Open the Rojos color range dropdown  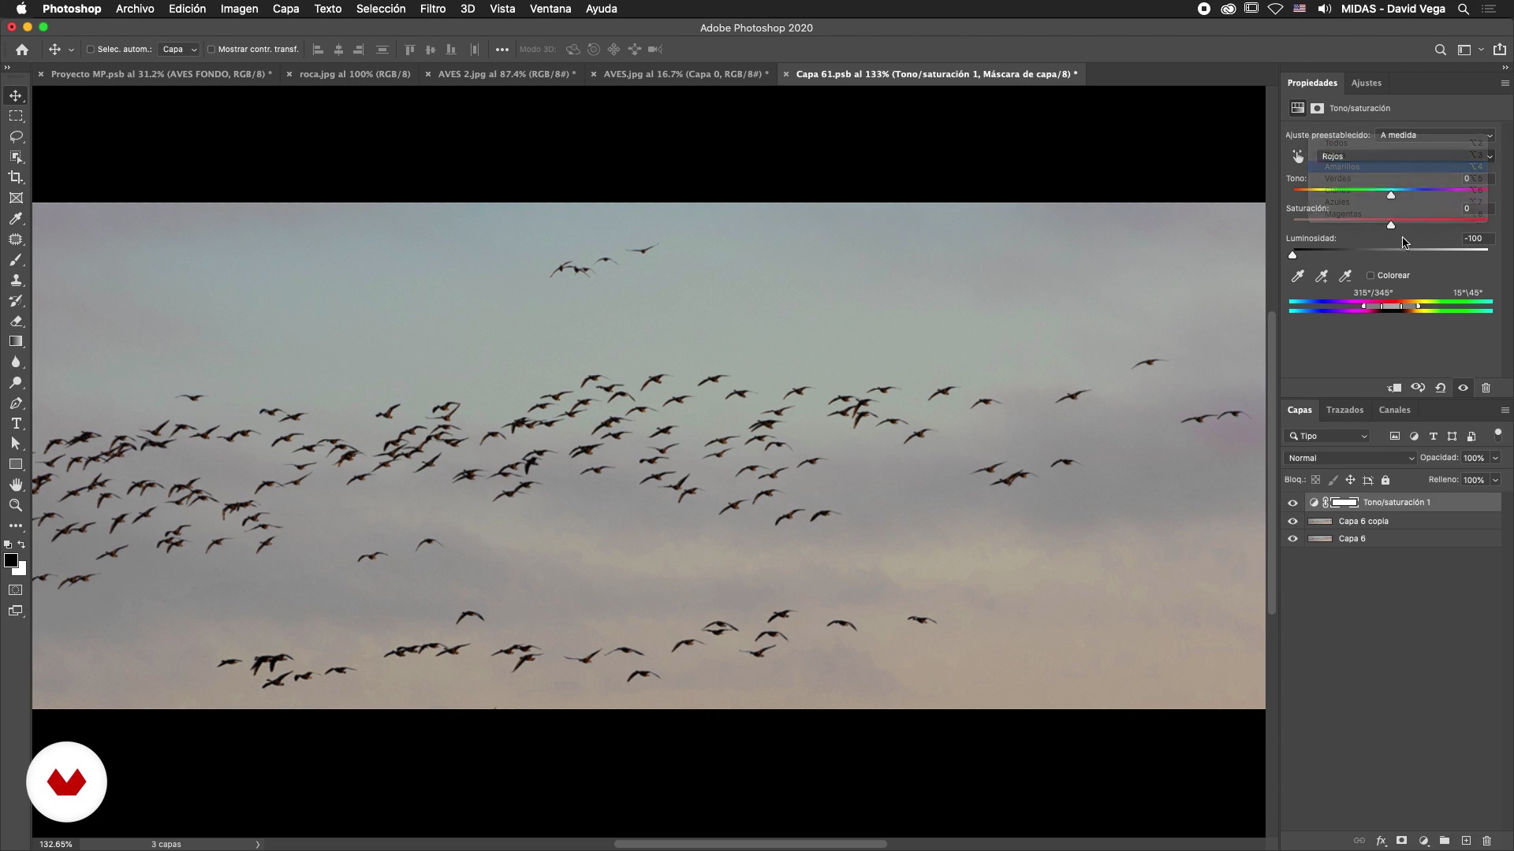[1405, 157]
